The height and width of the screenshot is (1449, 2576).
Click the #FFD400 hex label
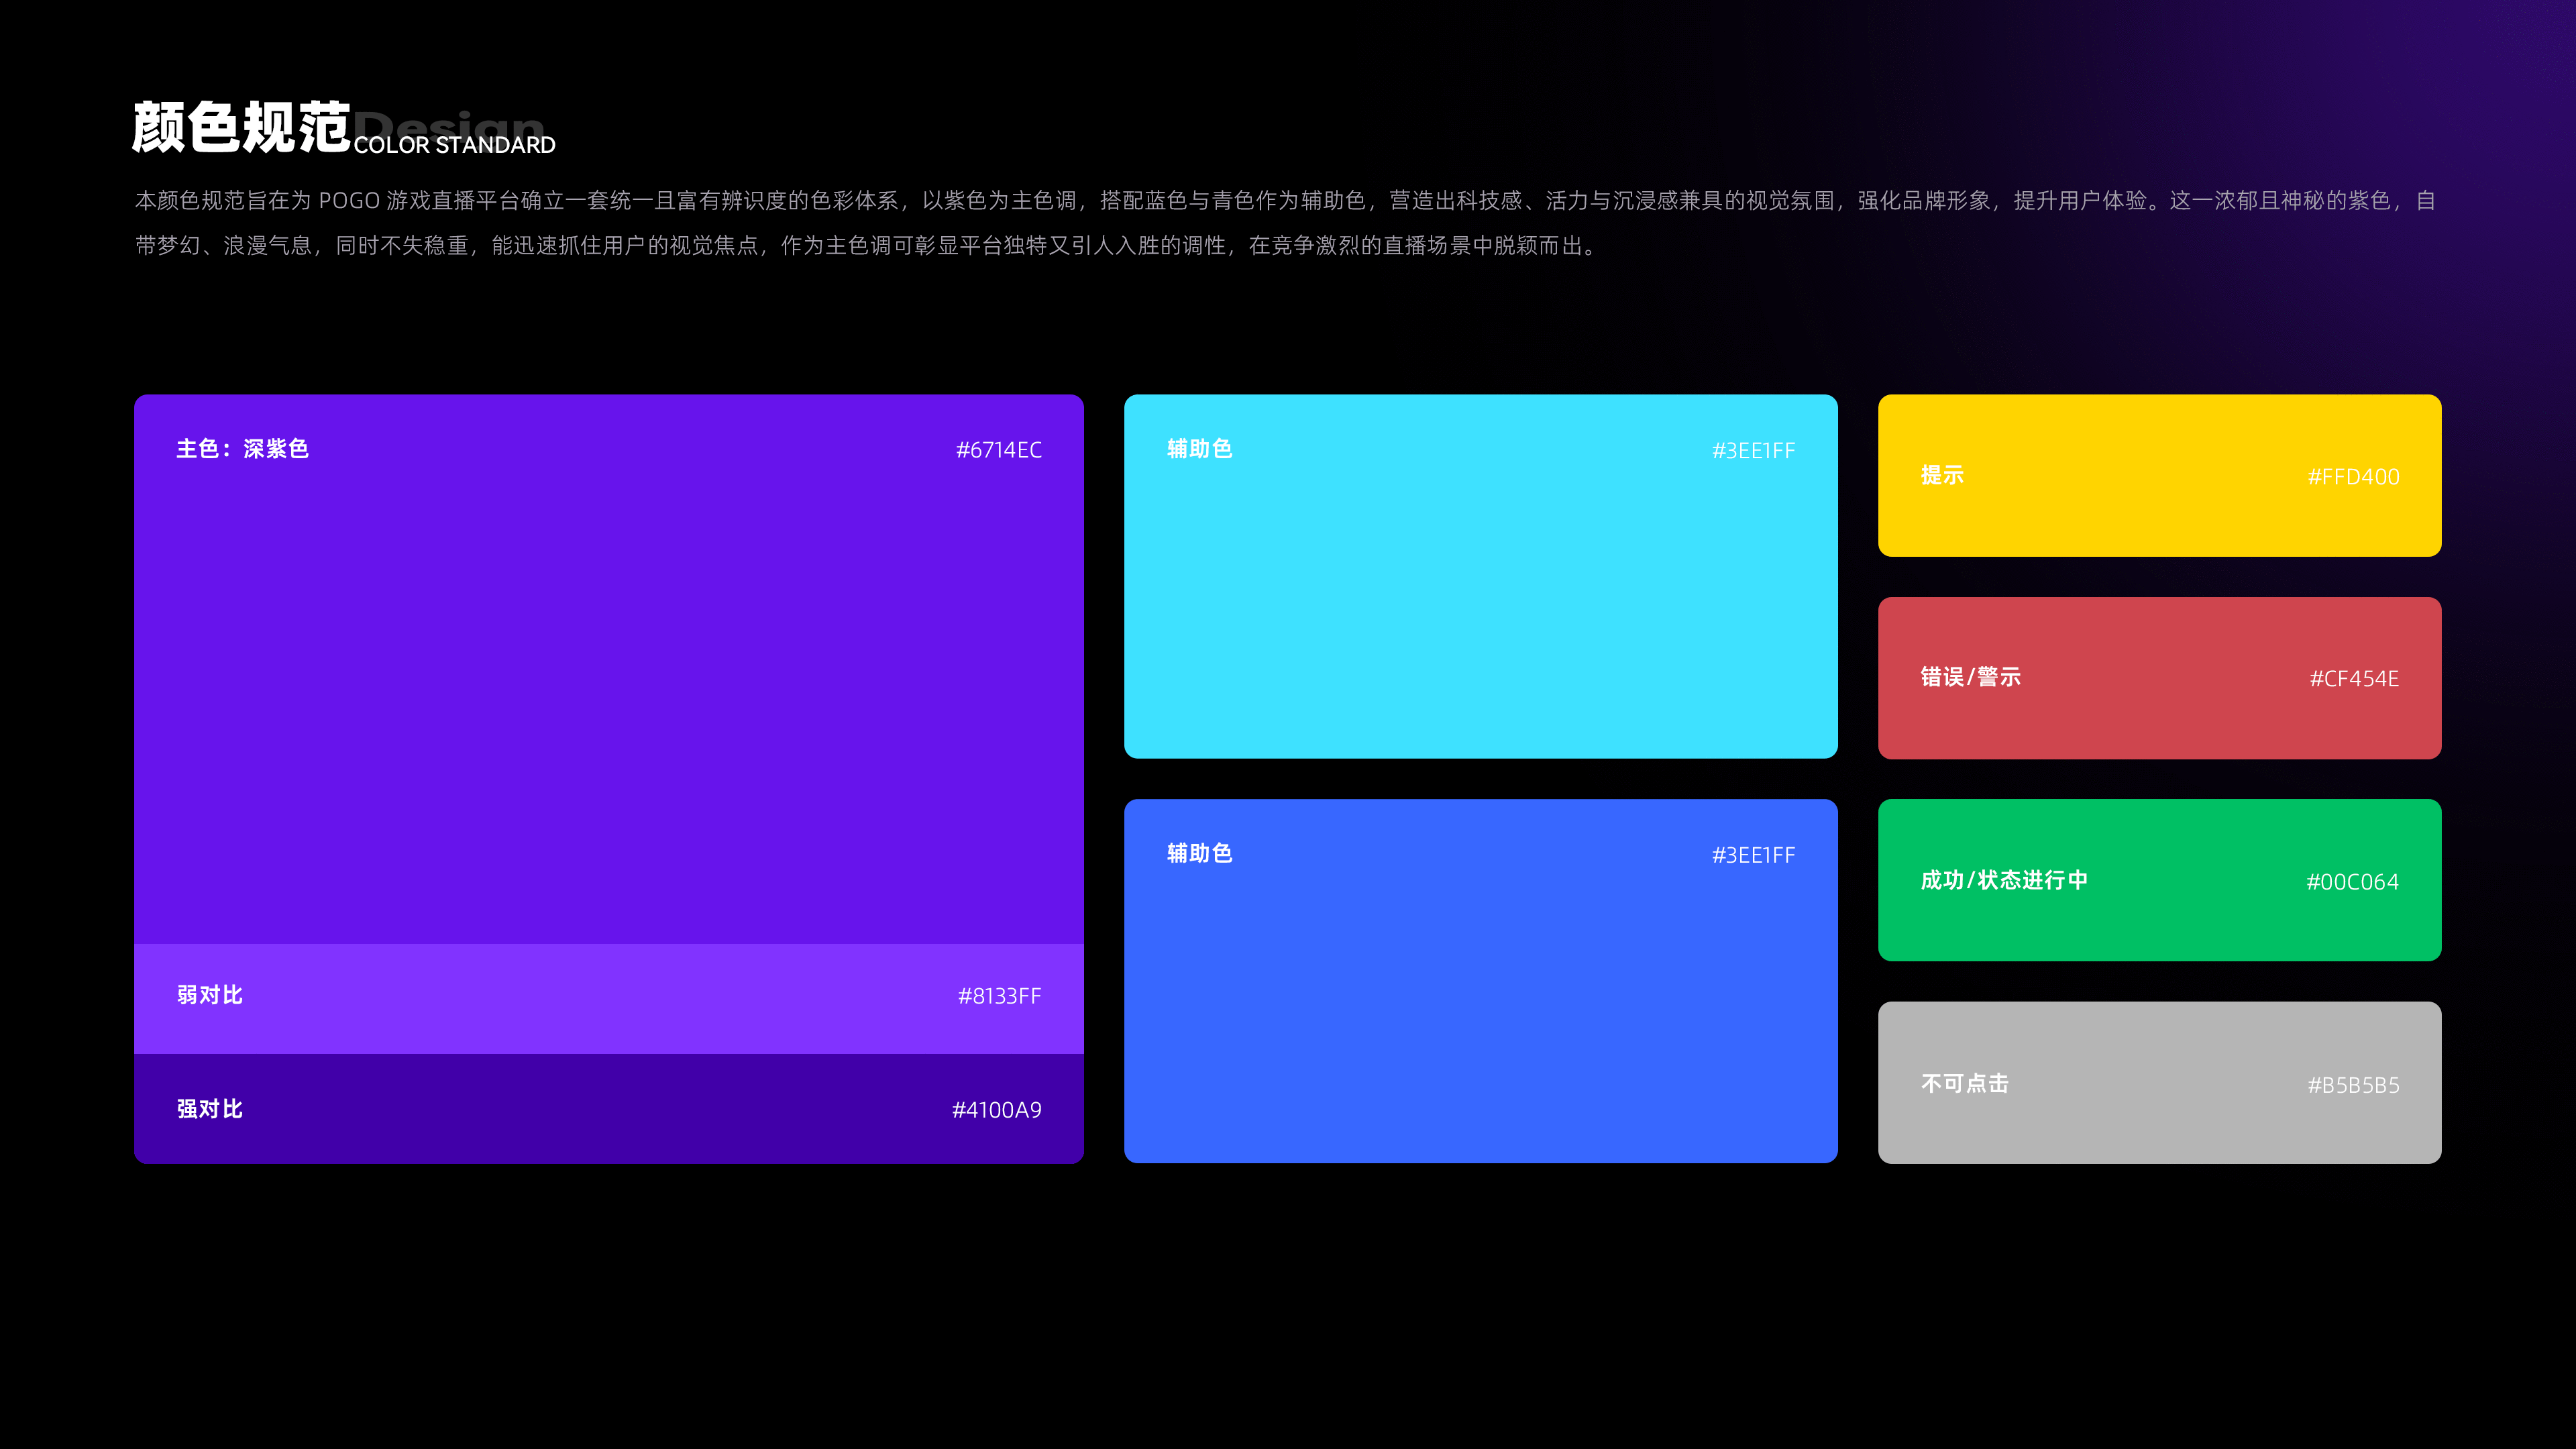pos(2353,477)
